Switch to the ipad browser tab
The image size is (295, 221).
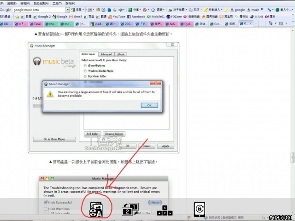[x=96, y=24]
